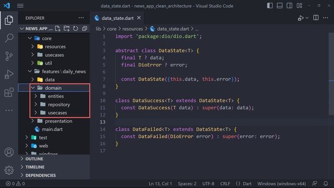Collapse all folders in Explorer
This screenshot has width=334, height=188.
tap(85, 28)
